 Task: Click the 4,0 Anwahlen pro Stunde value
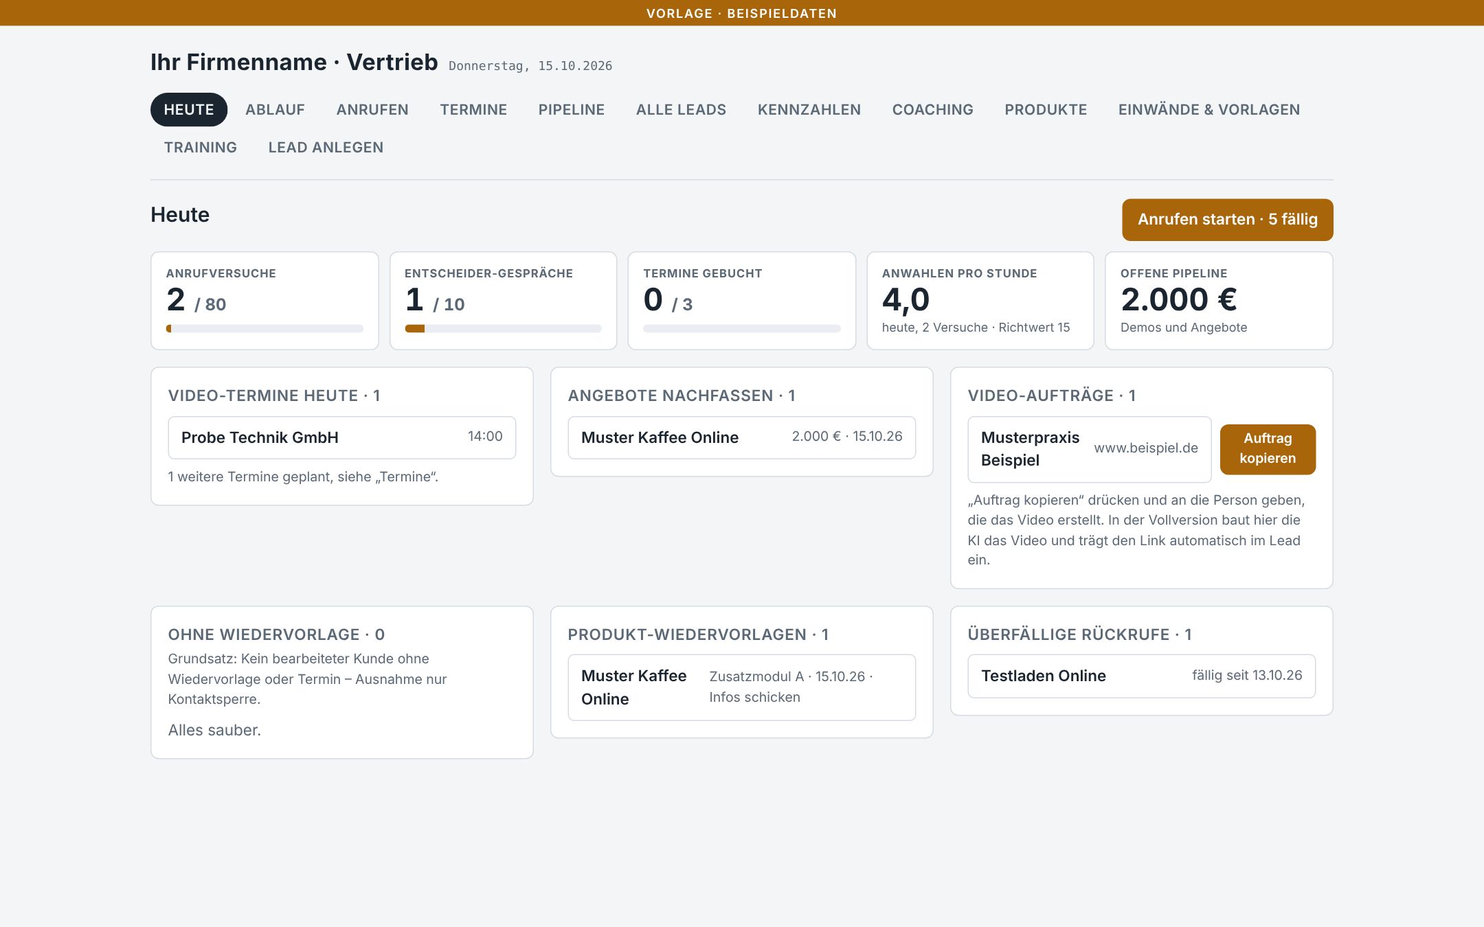pyautogui.click(x=906, y=300)
